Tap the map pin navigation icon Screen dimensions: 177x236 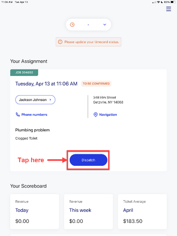[x=95, y=115]
